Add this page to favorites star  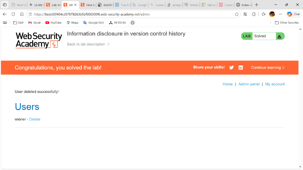click(x=236, y=14)
